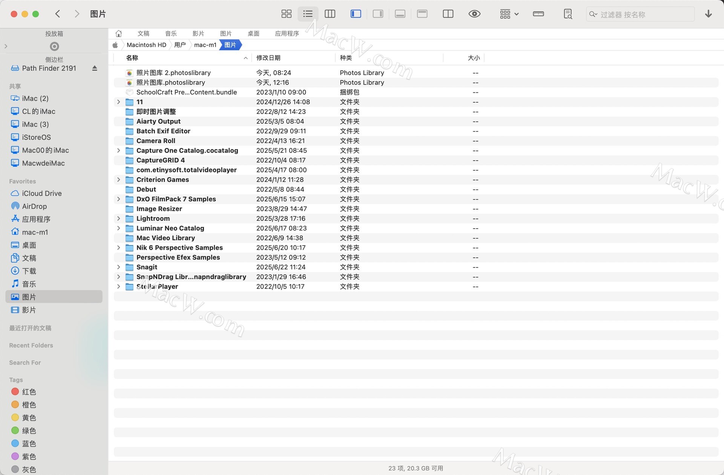Open the group-by arrangement dropdown

click(509, 14)
